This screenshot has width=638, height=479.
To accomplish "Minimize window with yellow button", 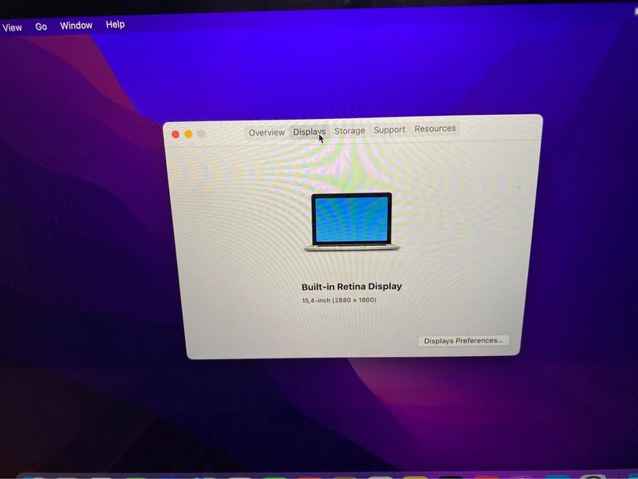I will pos(188,134).
